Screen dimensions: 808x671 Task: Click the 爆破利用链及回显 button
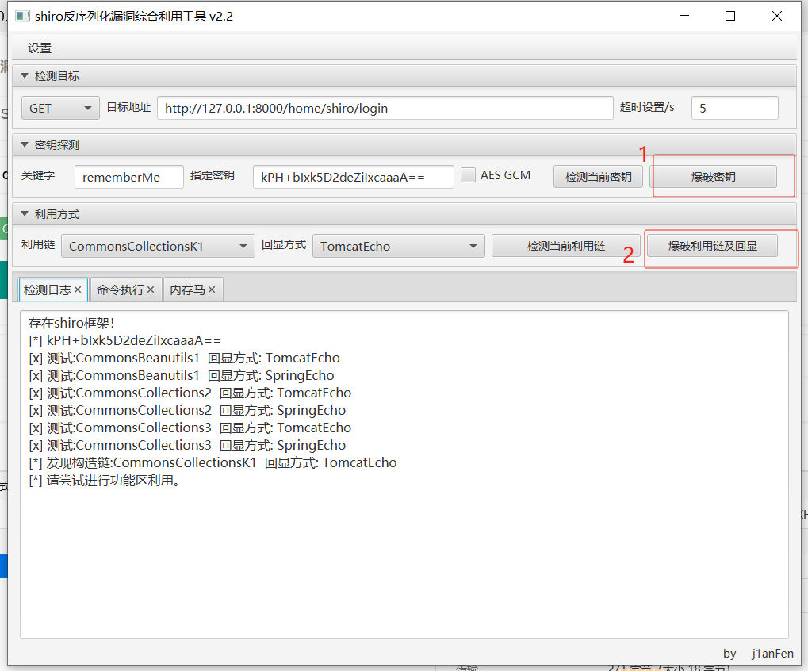click(712, 246)
